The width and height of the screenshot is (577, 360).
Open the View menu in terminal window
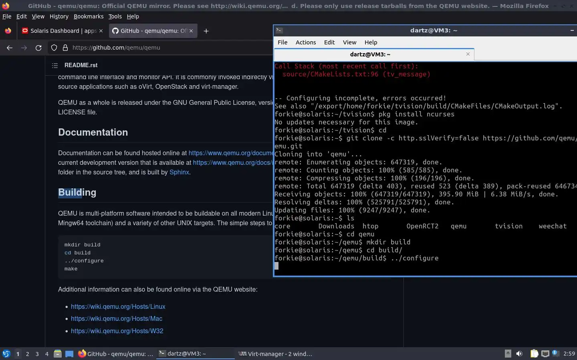pos(349,42)
